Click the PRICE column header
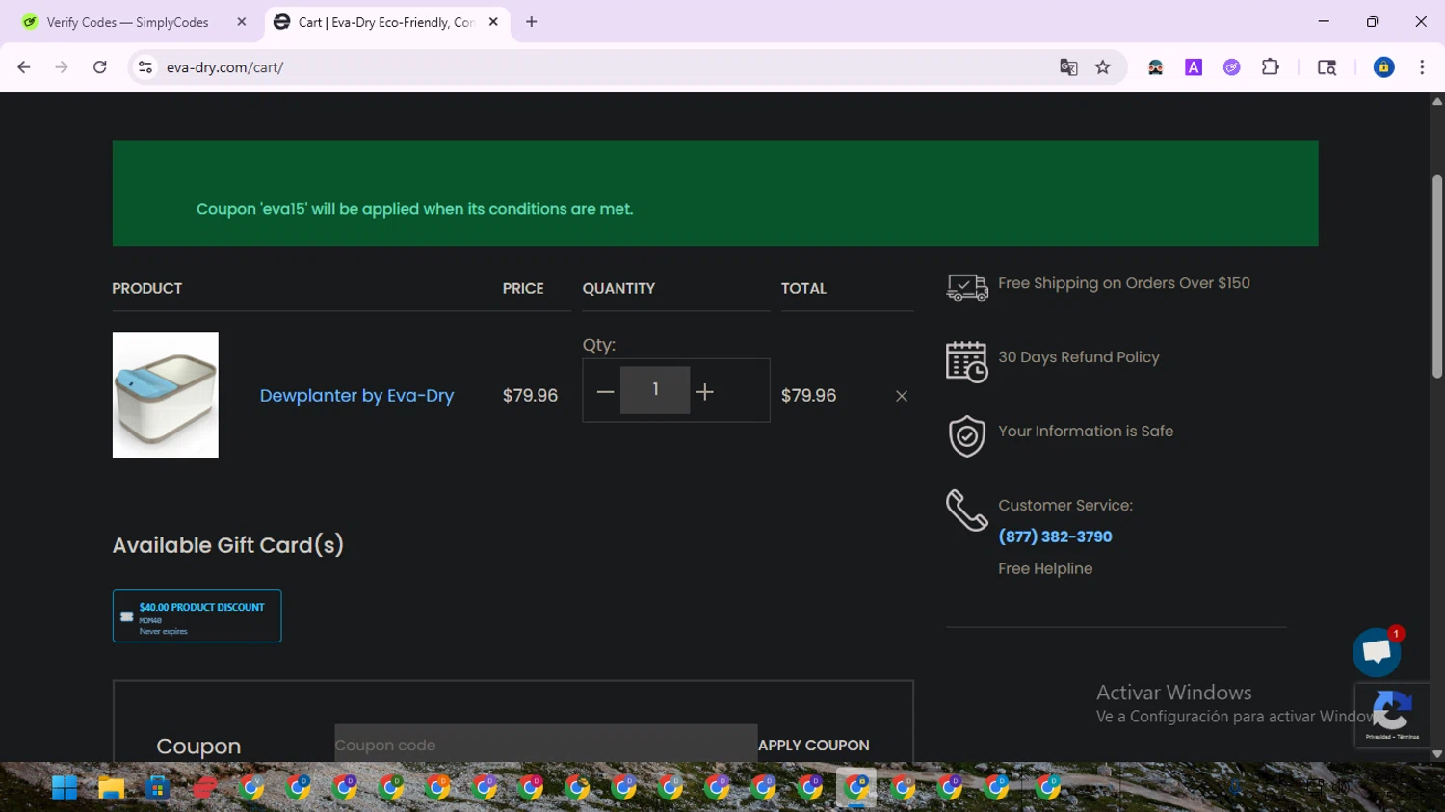 point(523,288)
